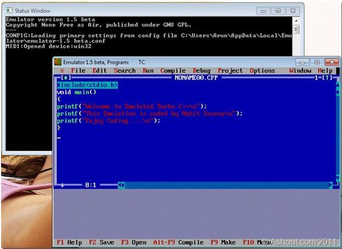
Task: Click the window number 1 in editor frame
Action: pyautogui.click(x=317, y=78)
